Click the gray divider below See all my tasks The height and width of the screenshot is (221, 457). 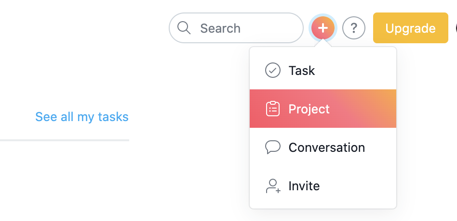pyautogui.click(x=65, y=140)
